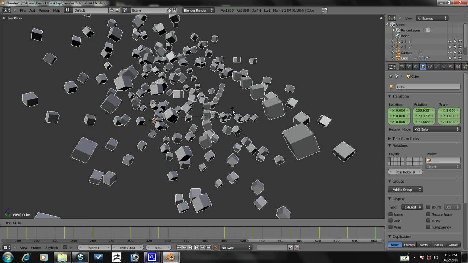The height and width of the screenshot is (263, 468).
Task: Open the Object Constraints chain icon
Action: [430, 67]
